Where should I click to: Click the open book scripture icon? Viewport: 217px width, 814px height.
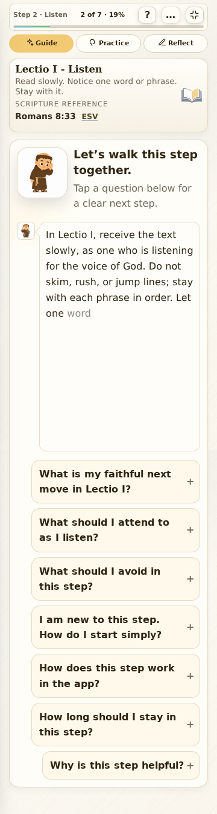point(192,95)
